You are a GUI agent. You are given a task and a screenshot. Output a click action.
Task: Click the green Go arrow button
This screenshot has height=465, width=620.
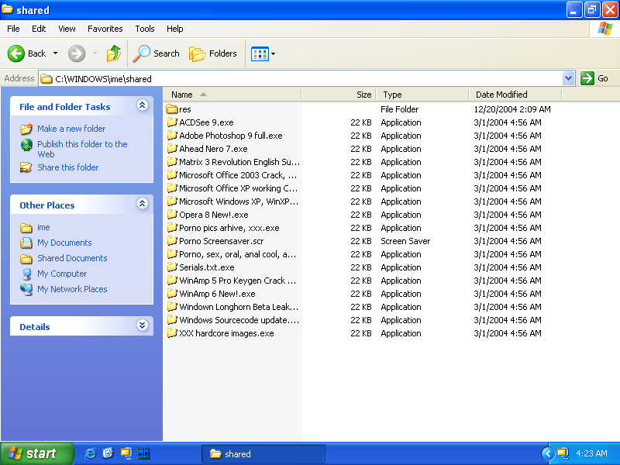tap(587, 78)
